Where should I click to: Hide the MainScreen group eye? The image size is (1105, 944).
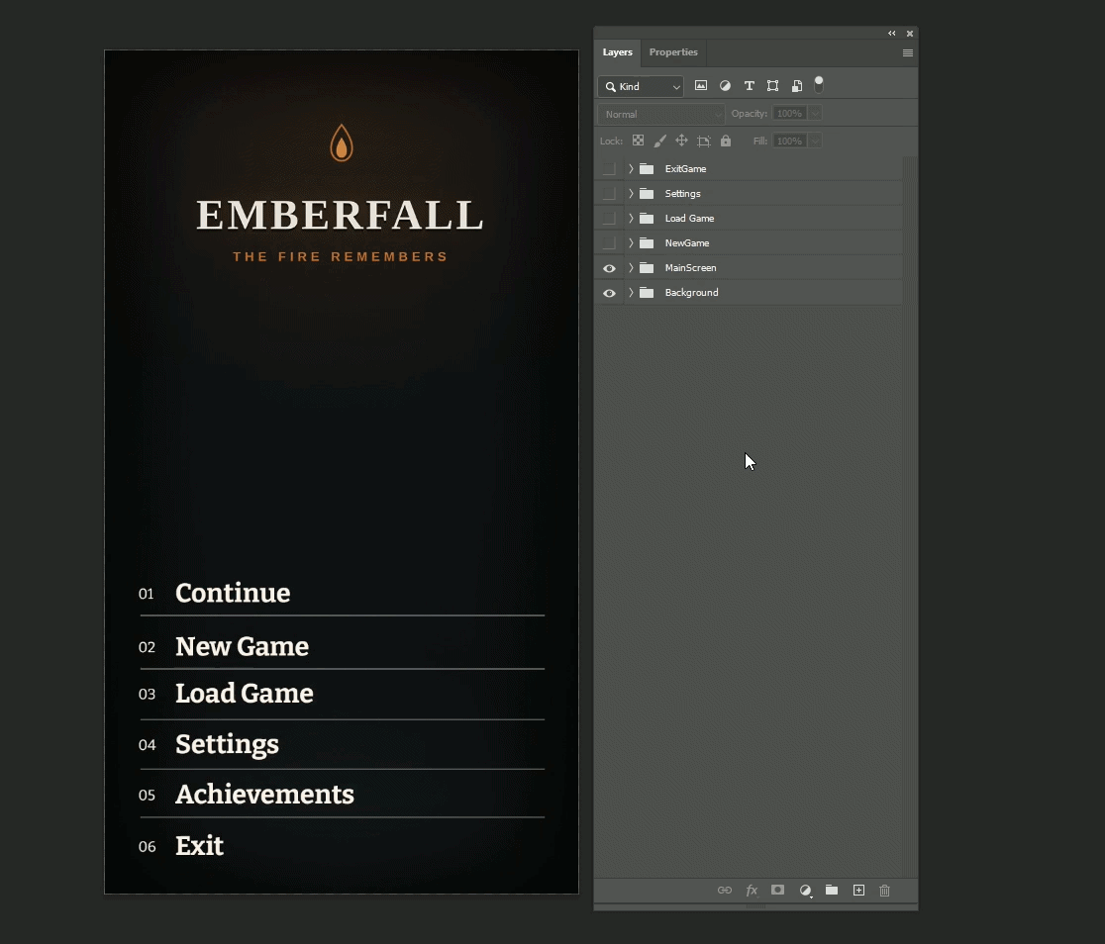[x=609, y=268]
